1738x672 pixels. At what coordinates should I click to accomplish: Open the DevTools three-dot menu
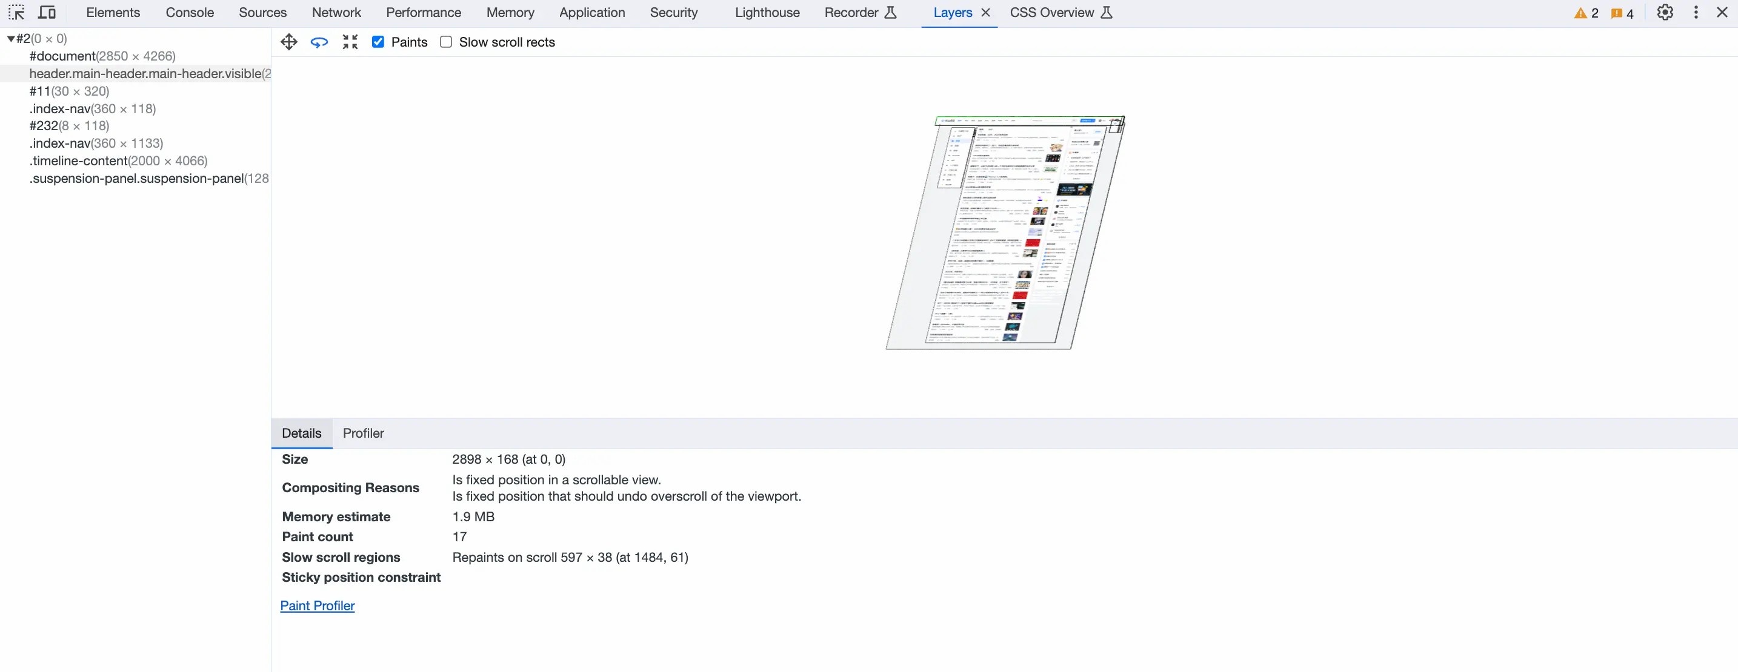coord(1696,12)
